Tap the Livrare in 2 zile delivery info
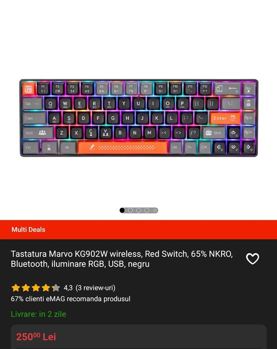Image resolution: width=277 pixels, height=349 pixels. point(38,314)
